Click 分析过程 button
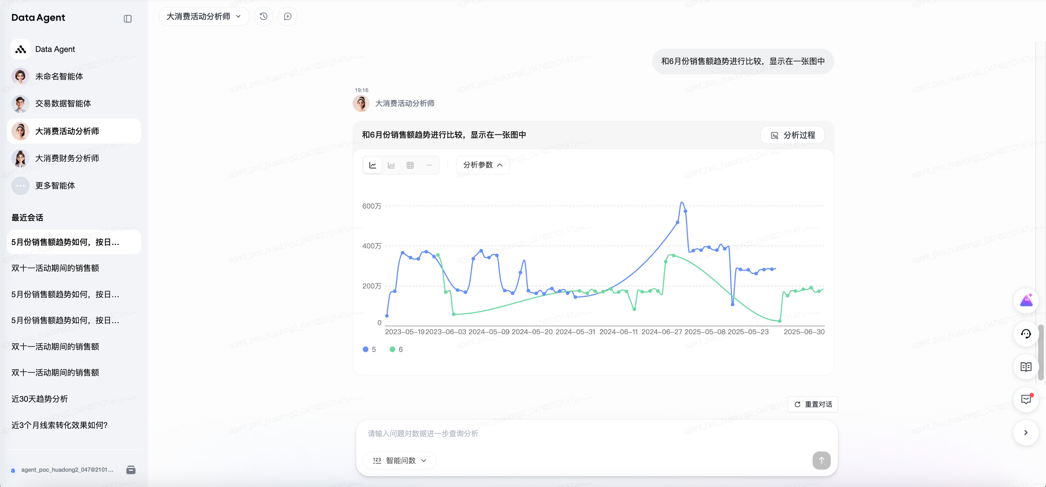Image resolution: width=1046 pixels, height=487 pixels. pyautogui.click(x=792, y=135)
